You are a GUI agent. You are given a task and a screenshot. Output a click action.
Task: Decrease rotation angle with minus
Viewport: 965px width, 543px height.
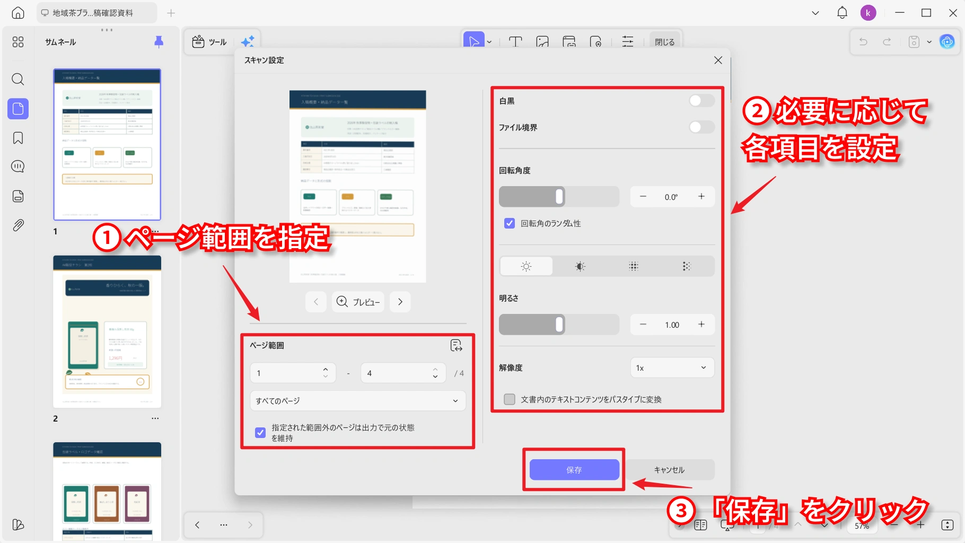[643, 196]
